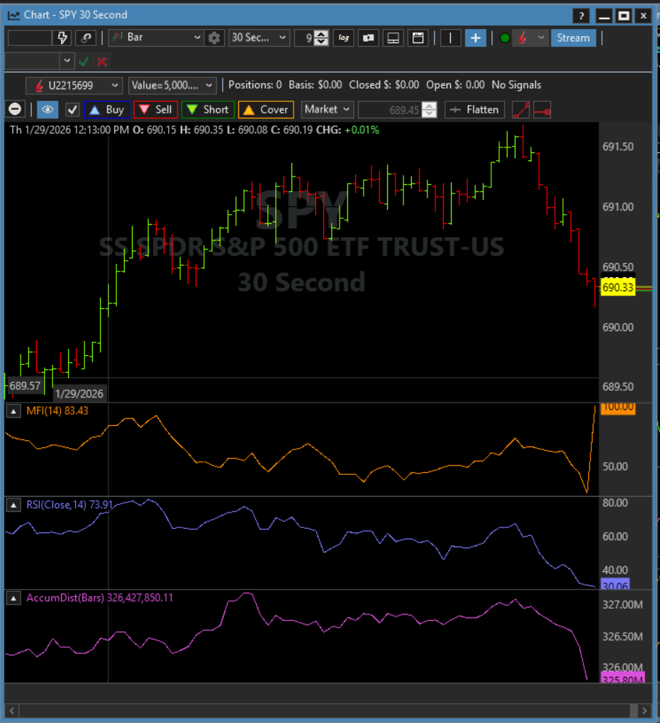Open the Bar chart style dropdown
This screenshot has height=723, width=660.
[155, 38]
